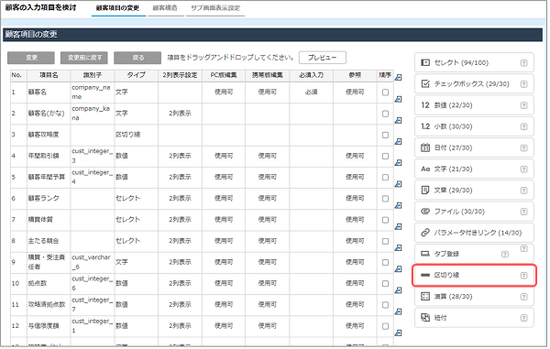The width and height of the screenshot is (550, 349).
Task: Click the 日付 calendar icon
Action: pyautogui.click(x=425, y=147)
